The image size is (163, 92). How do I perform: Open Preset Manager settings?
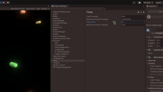[59, 32]
